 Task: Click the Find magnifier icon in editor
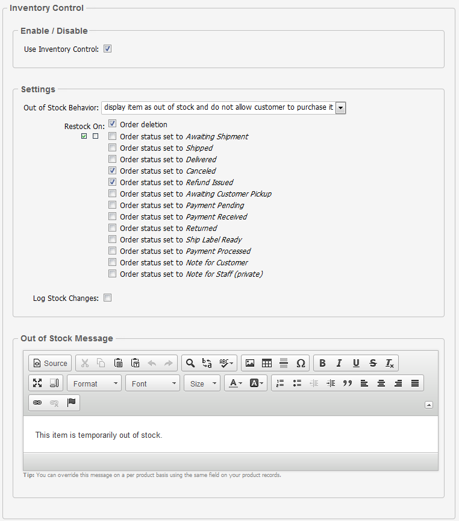click(190, 363)
